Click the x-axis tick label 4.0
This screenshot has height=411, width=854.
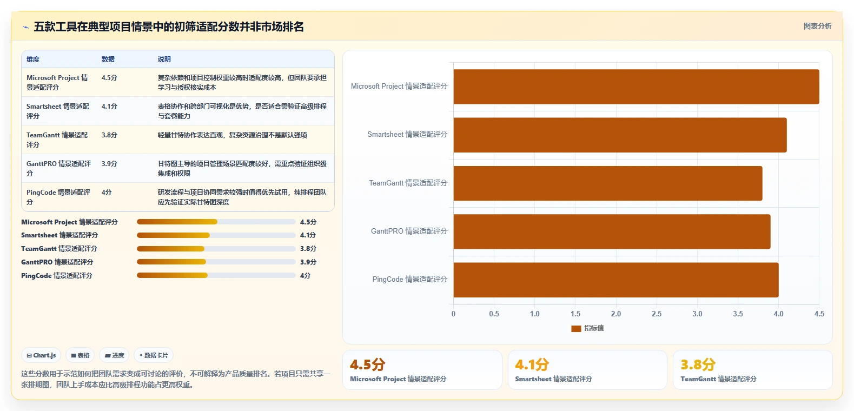click(778, 314)
